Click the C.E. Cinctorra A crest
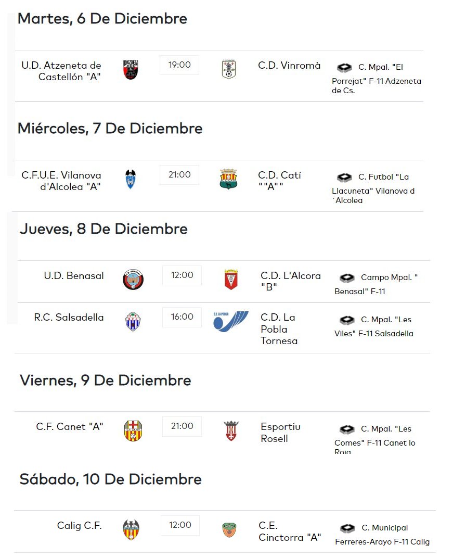 click(x=229, y=530)
